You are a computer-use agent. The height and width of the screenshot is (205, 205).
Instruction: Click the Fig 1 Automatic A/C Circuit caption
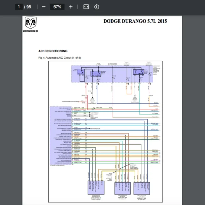pos(60,58)
